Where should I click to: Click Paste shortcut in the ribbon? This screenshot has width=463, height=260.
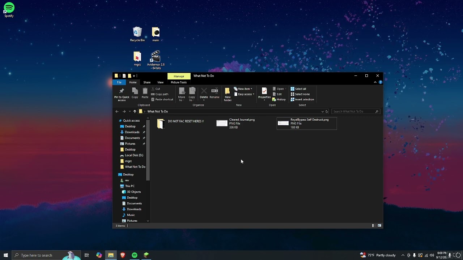click(x=162, y=100)
